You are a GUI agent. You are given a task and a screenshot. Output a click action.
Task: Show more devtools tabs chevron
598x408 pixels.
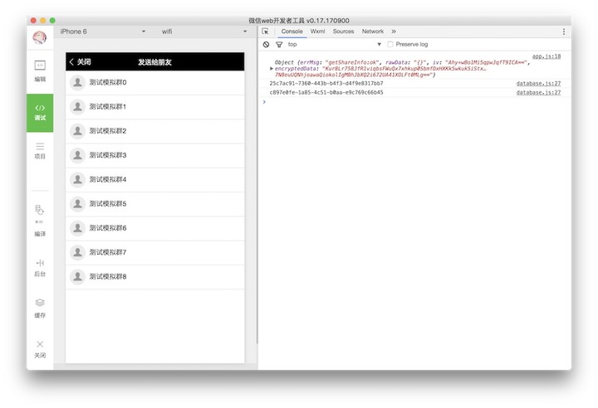click(394, 32)
